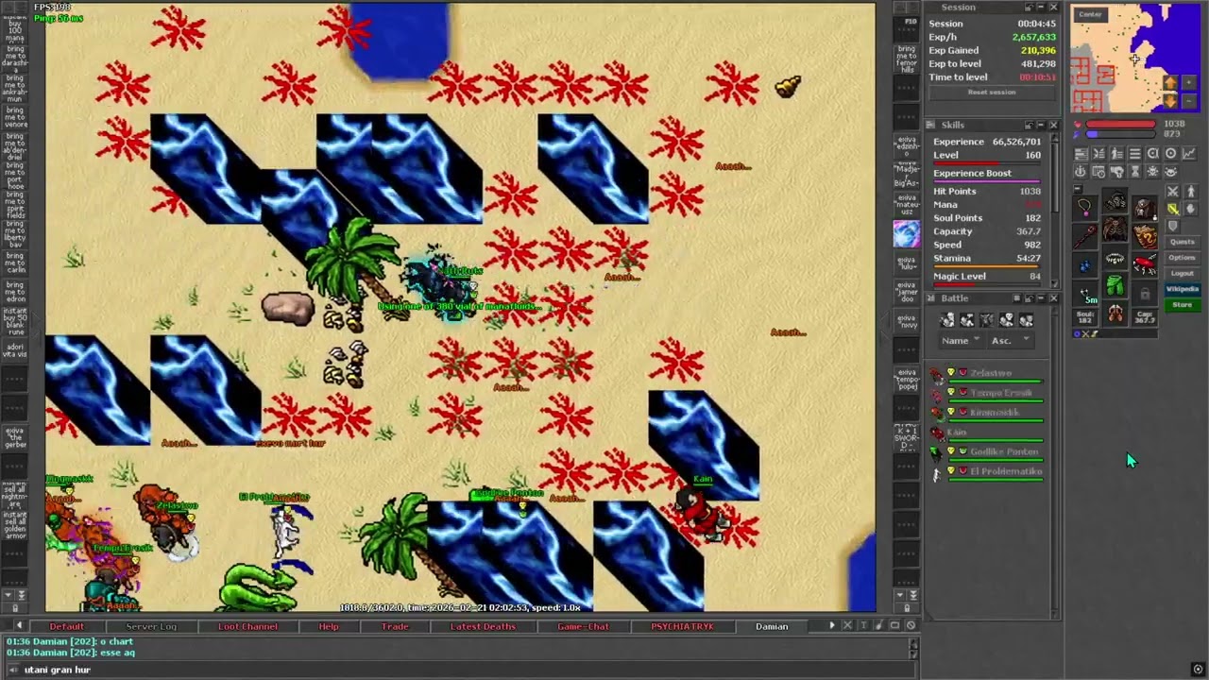Click the down arrow under right hotkey bar
1209x680 pixels.
click(x=900, y=595)
